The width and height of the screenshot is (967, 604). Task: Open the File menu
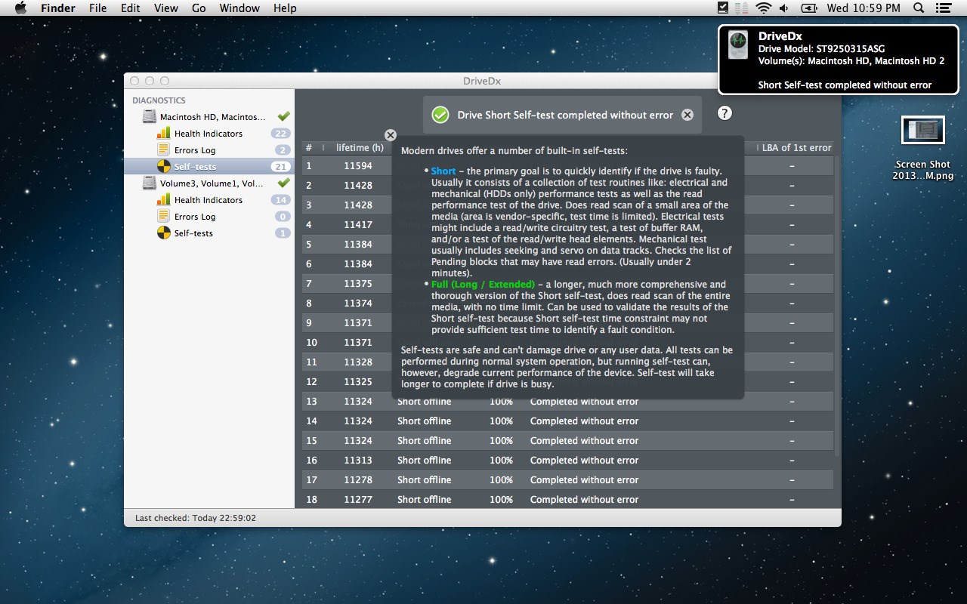click(x=97, y=8)
